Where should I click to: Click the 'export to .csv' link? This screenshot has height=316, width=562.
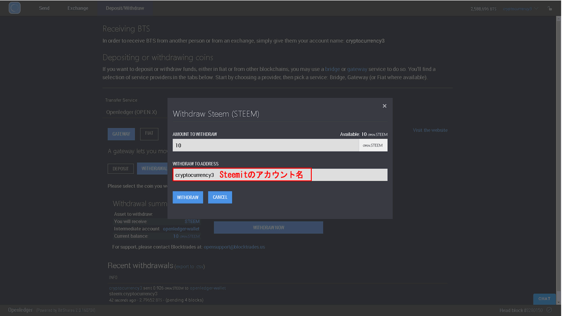coord(190,266)
